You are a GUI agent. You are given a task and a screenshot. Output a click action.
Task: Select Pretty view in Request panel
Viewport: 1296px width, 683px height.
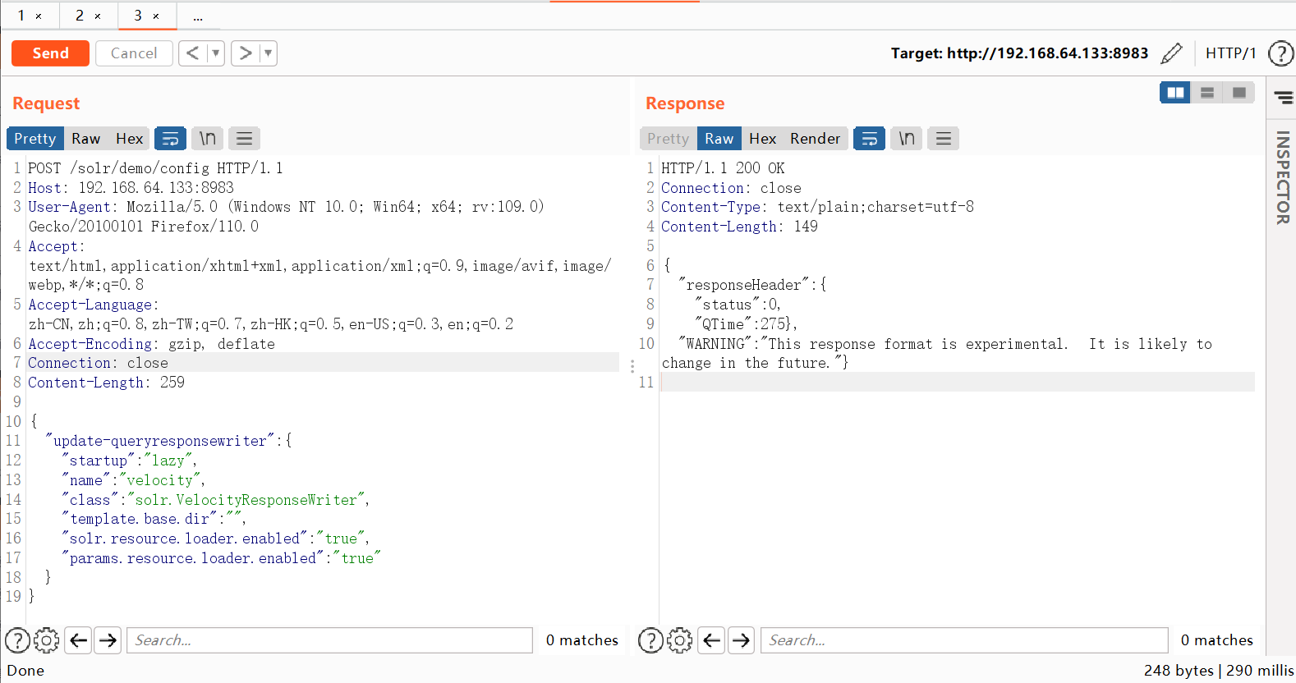pyautogui.click(x=34, y=139)
